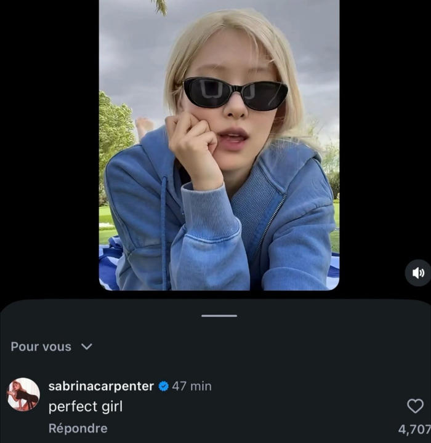
Task: Click the chevron beside "Pour vous"
Action: pyautogui.click(x=87, y=346)
